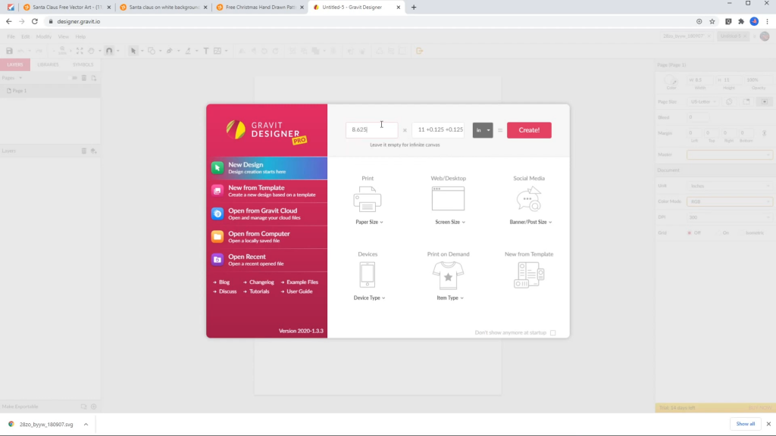Image resolution: width=776 pixels, height=436 pixels.
Task: Switch to the Libraries panel tab
Action: click(48, 64)
